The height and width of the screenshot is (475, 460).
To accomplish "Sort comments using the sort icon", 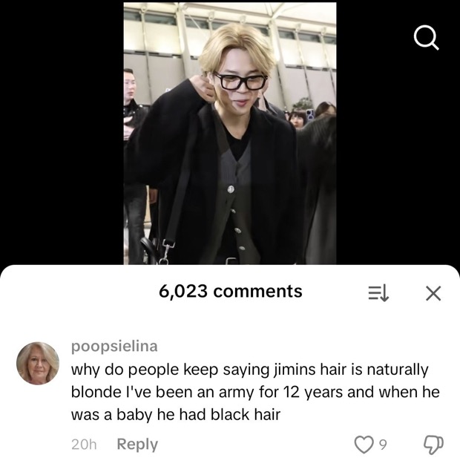I will coord(378,293).
